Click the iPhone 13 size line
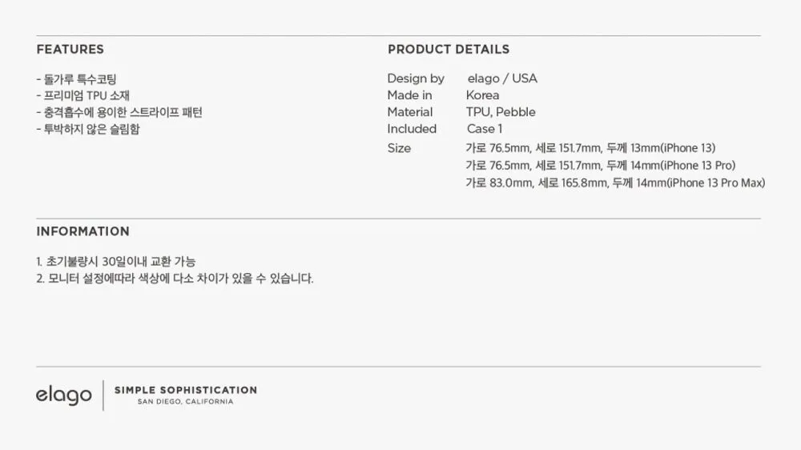 [x=590, y=148]
